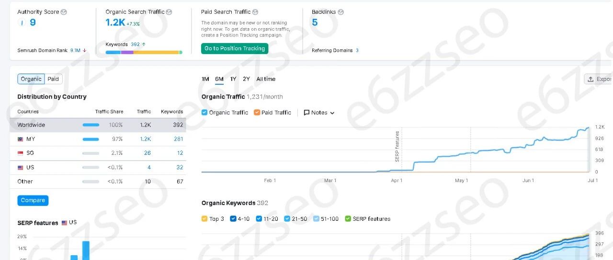
Task: Click the Go to Position Tracking button
Action: pyautogui.click(x=235, y=48)
